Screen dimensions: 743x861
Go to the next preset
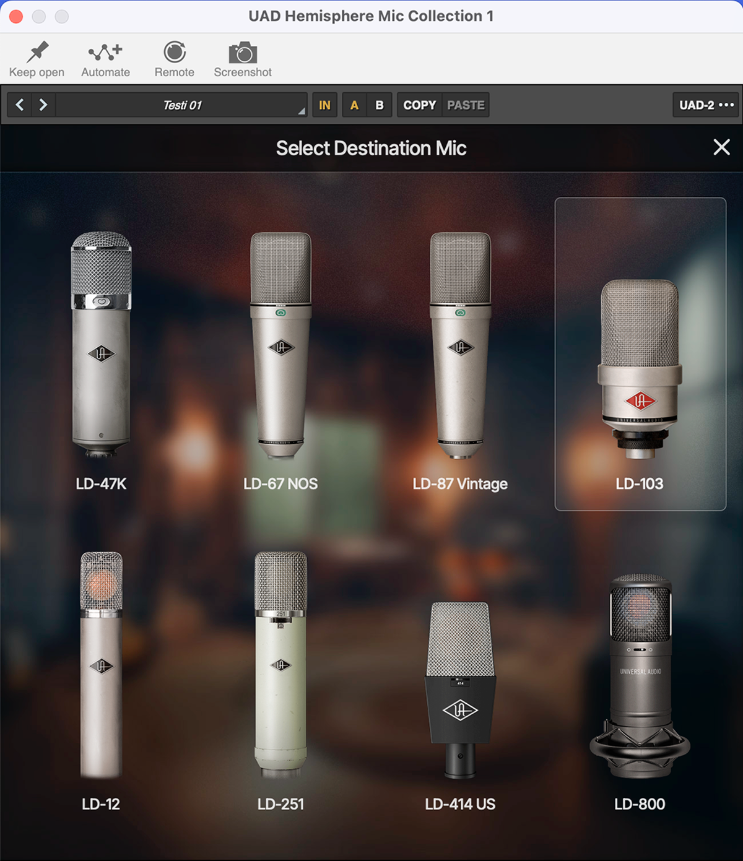click(43, 105)
